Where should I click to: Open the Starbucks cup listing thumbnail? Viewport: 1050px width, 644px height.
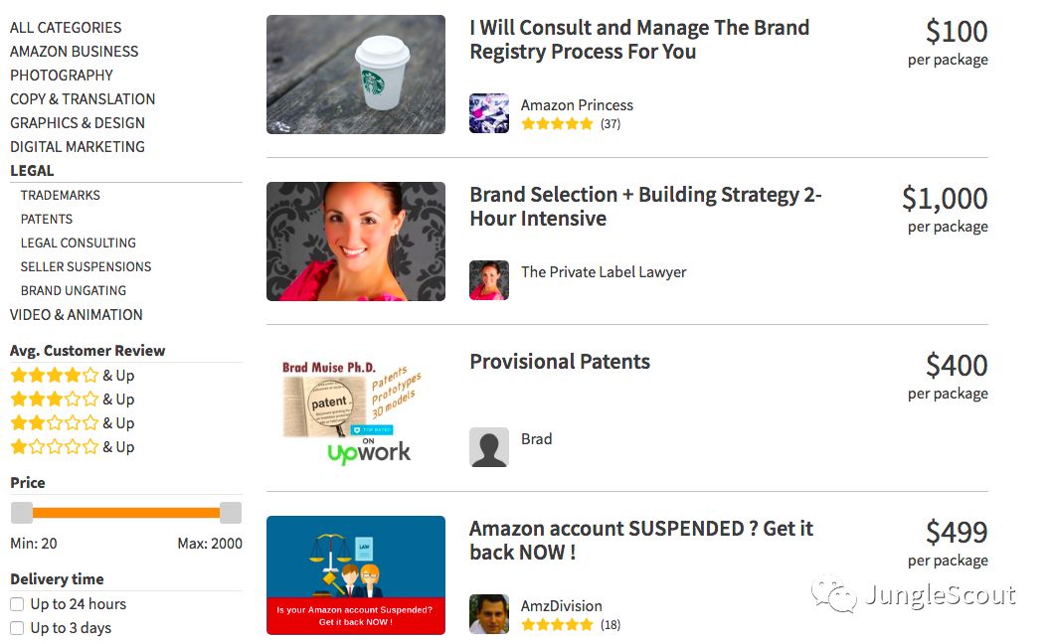(355, 75)
